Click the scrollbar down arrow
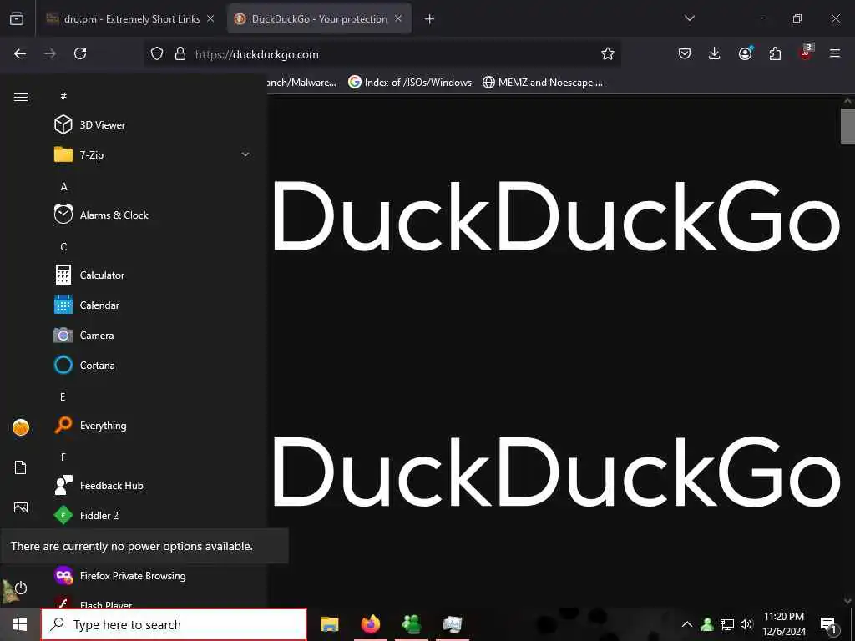Viewport: 855px width, 641px height. pyautogui.click(x=847, y=601)
